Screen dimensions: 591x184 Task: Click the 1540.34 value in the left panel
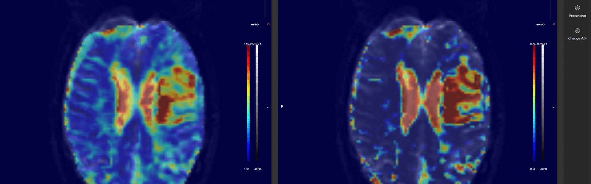[256, 44]
